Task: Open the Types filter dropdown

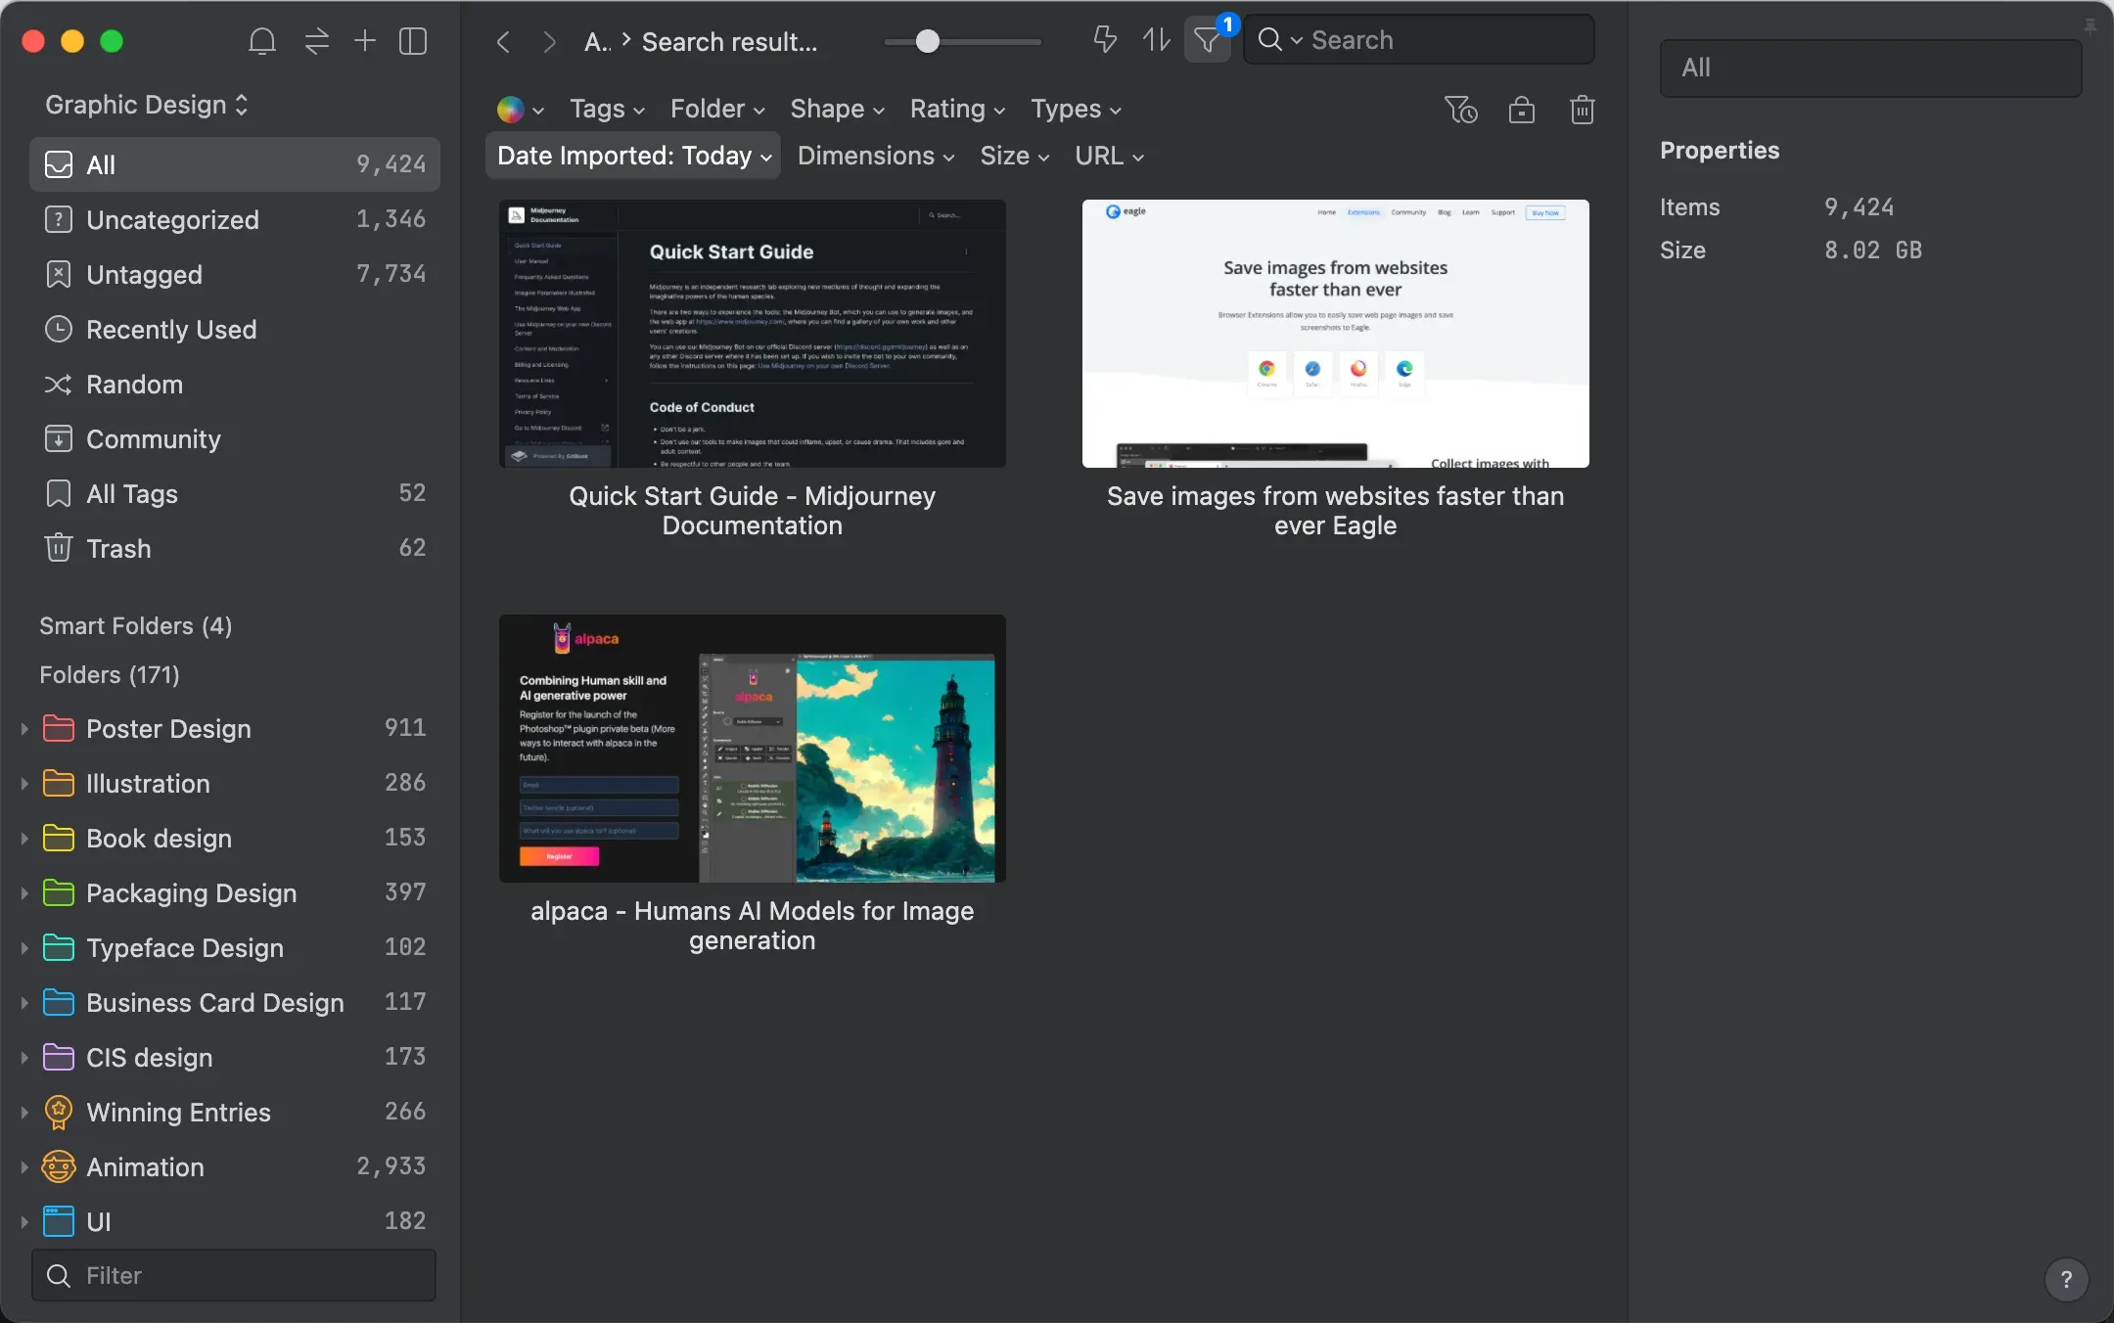Action: tap(1076, 109)
